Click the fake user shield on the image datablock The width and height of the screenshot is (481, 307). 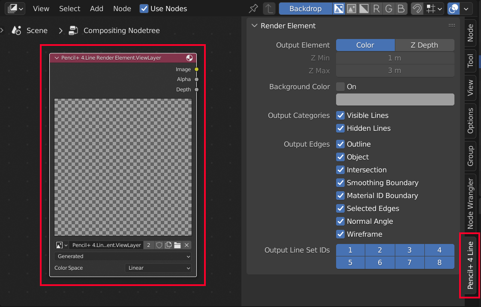point(159,245)
